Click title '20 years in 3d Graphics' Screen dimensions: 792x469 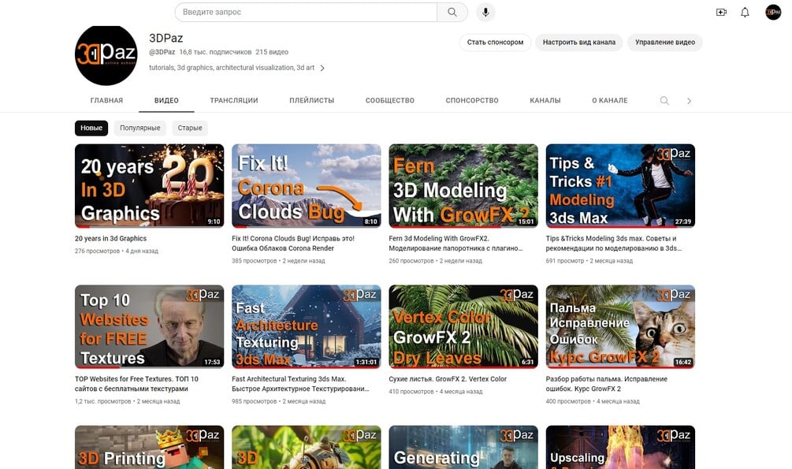point(110,239)
